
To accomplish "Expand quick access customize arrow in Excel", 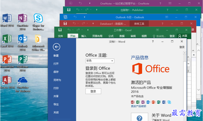I will click(x=88, y=30).
